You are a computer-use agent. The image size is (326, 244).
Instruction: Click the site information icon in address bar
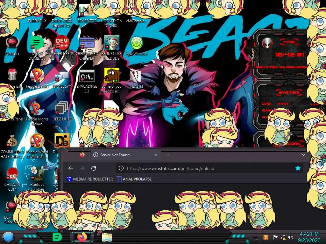click(121, 168)
